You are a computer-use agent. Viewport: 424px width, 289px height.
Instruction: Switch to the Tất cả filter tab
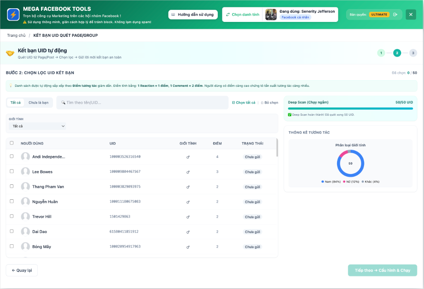click(15, 103)
